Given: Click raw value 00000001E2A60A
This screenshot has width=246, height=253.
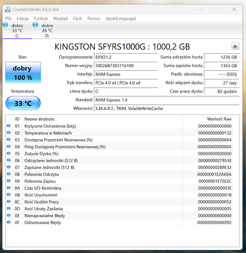Looking at the screenshot, I should click(214, 174).
